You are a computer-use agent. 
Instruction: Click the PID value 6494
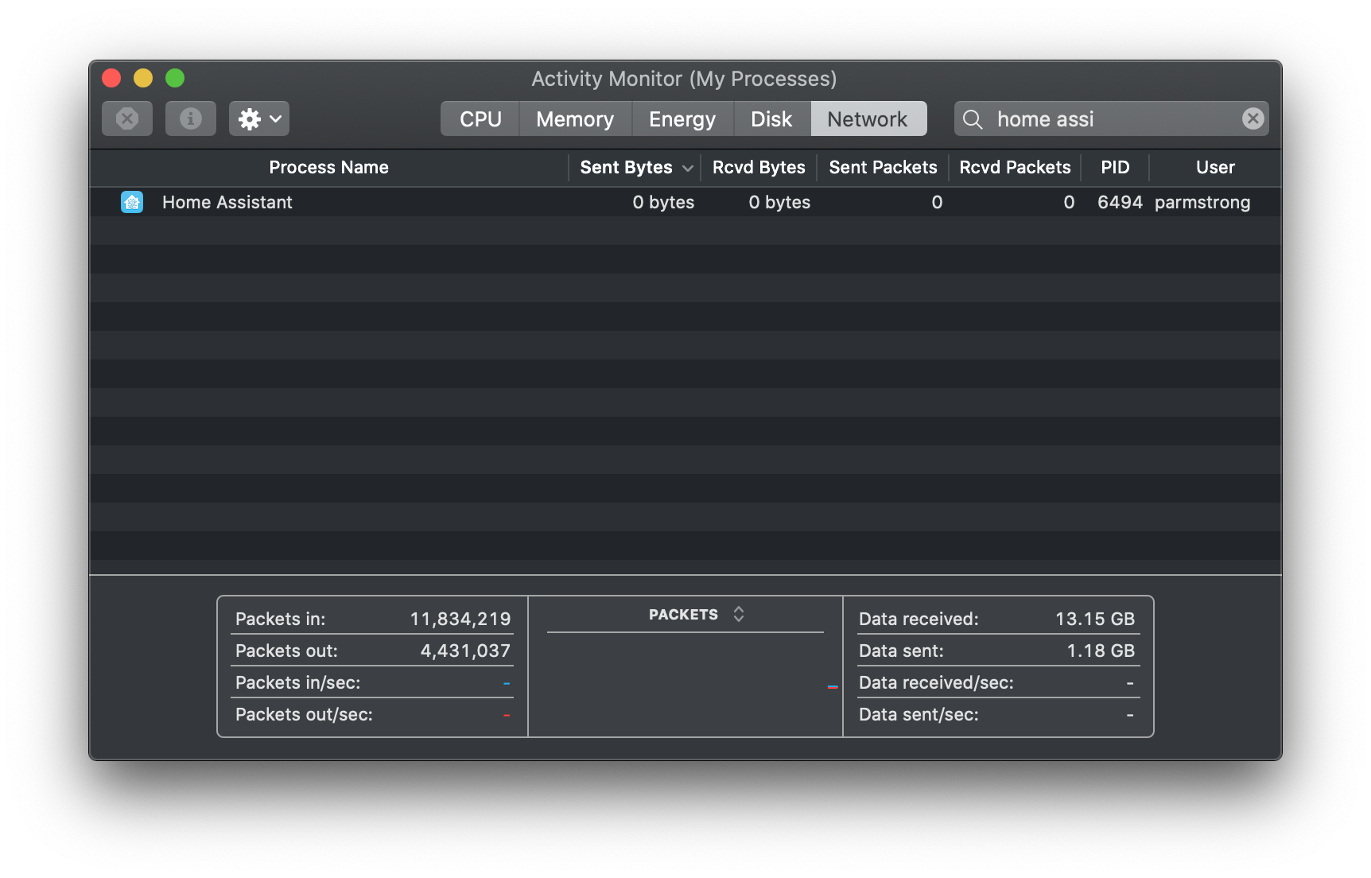1120,202
